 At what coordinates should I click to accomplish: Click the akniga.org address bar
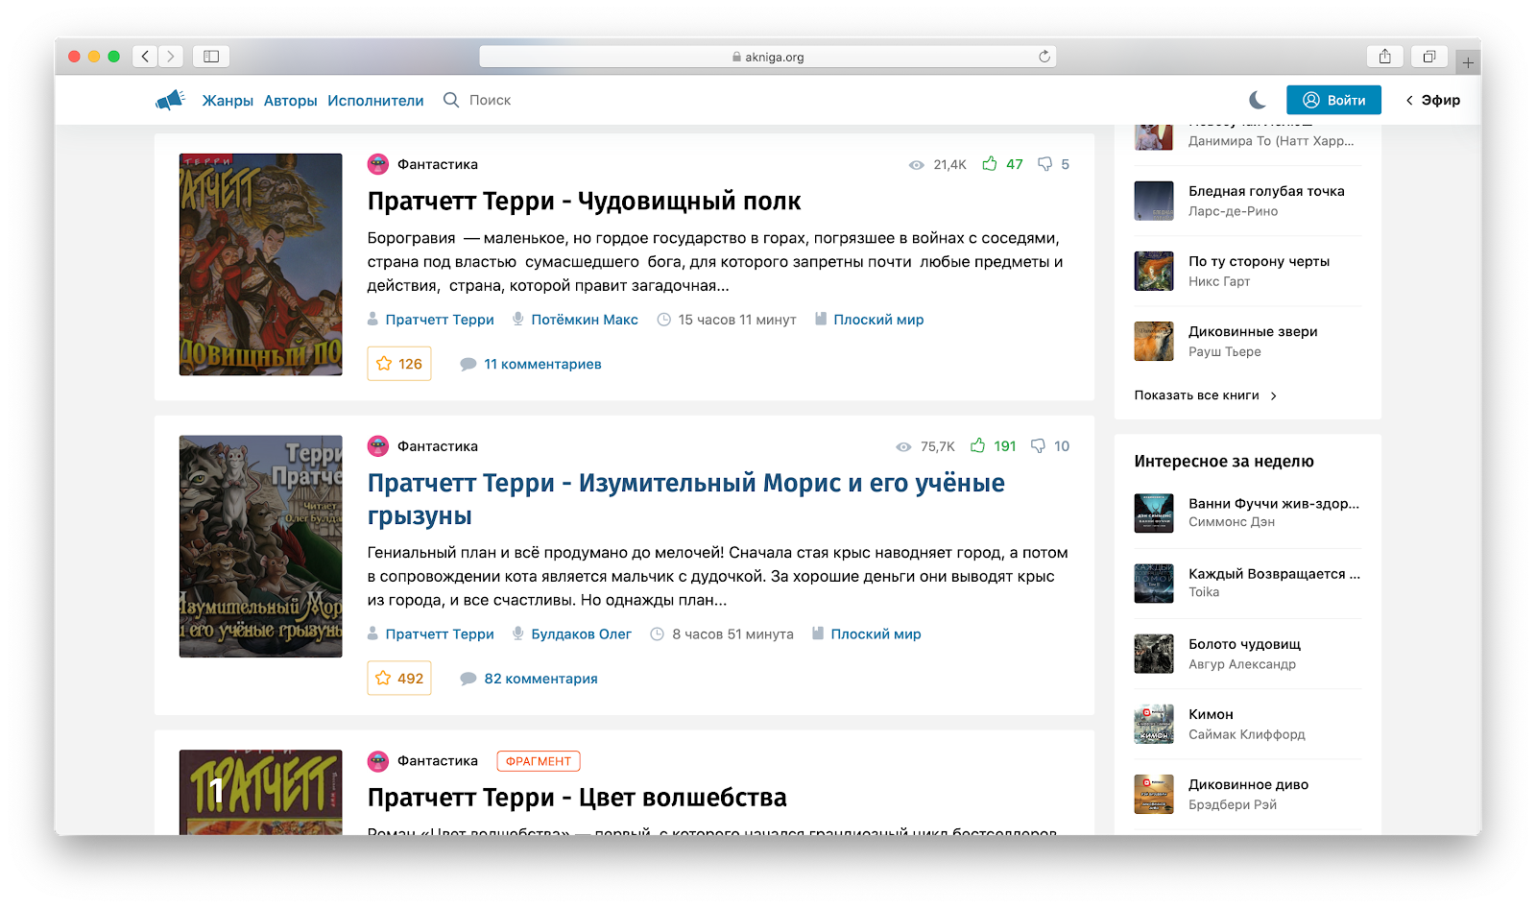pyautogui.click(x=768, y=57)
